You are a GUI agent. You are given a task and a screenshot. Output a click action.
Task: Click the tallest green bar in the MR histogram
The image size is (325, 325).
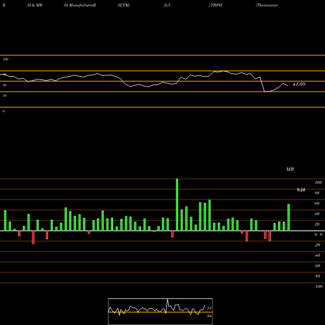click(177, 205)
